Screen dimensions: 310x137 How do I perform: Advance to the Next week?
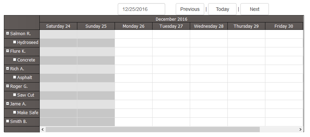point(254,9)
